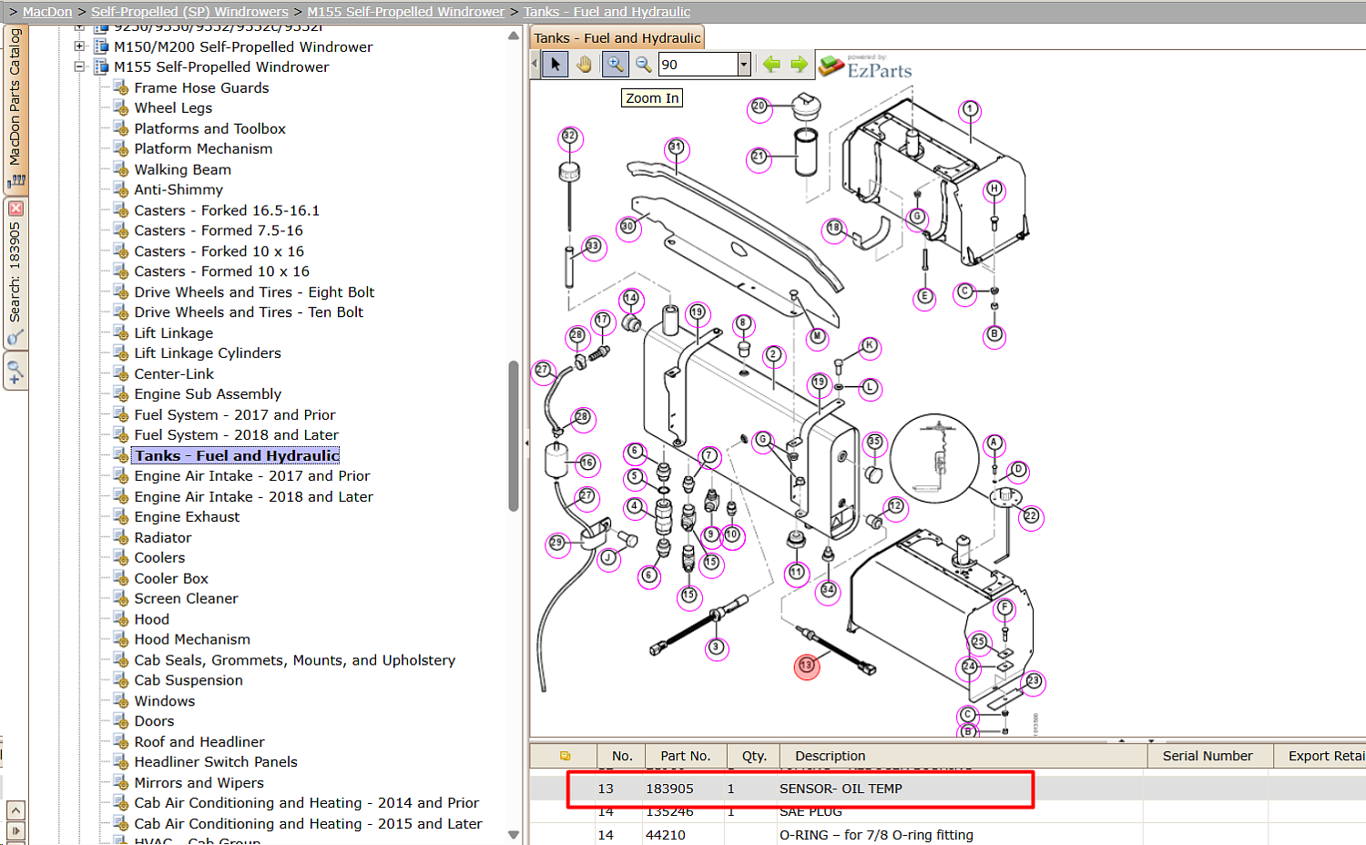Expand the M150/M200 Self-Propelled Windrower node

point(80,46)
